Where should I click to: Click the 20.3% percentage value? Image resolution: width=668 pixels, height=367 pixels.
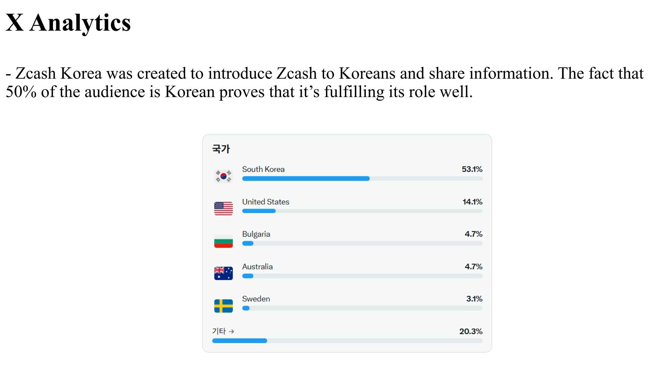tap(471, 331)
